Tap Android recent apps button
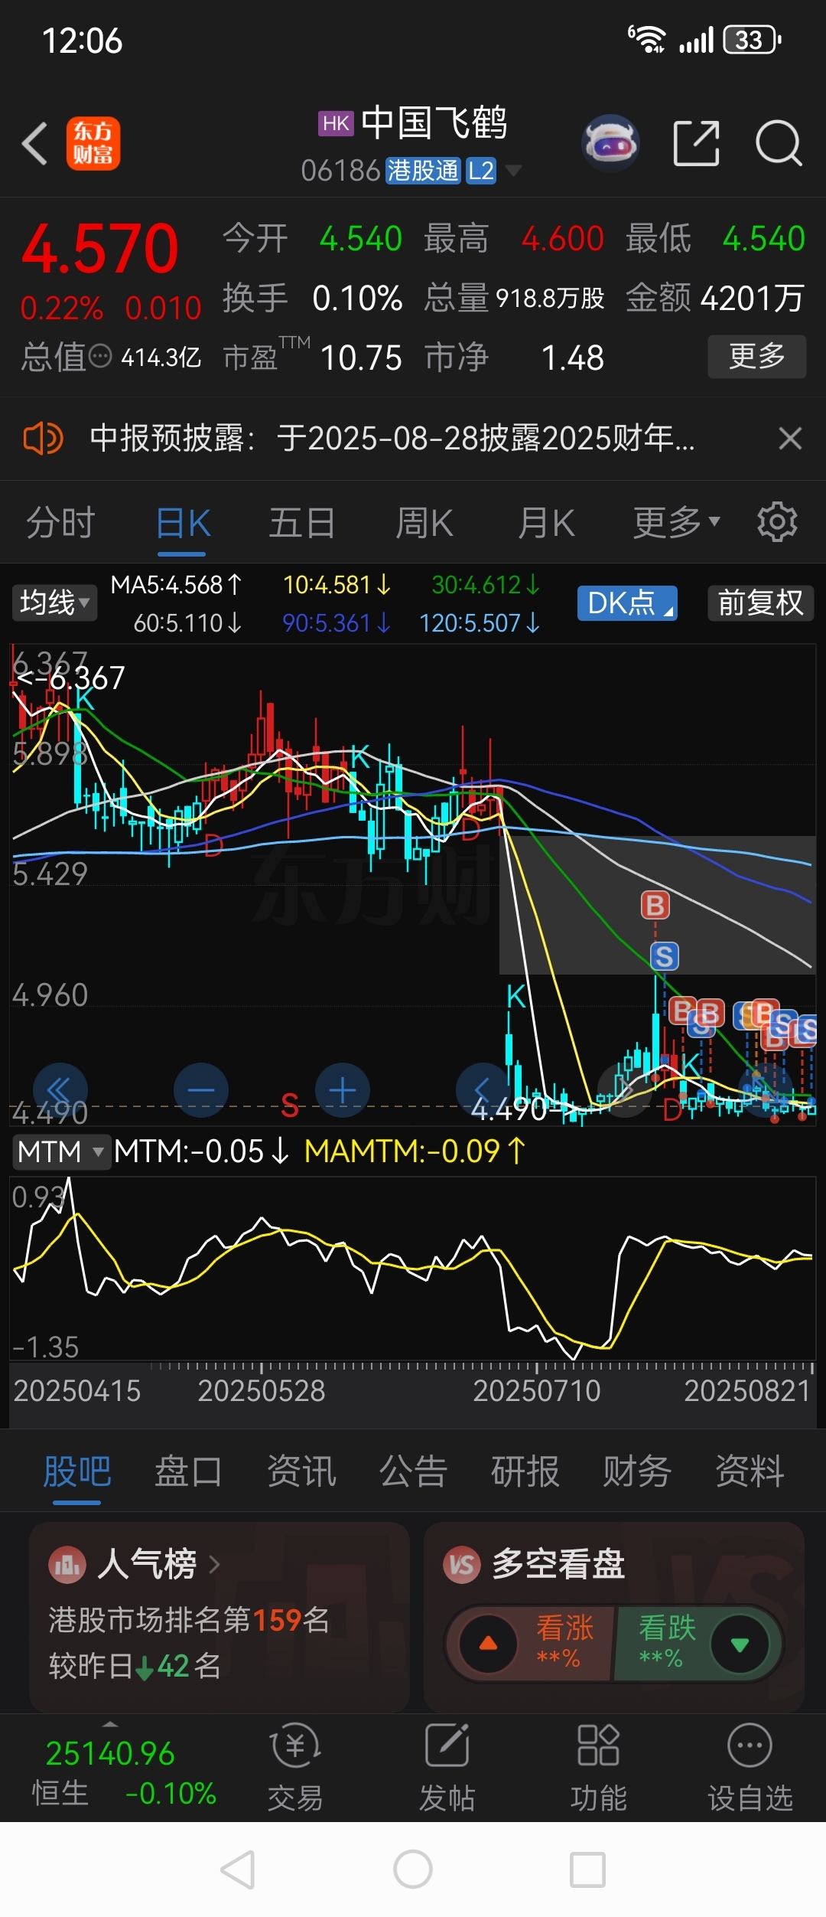Viewport: 826px width, 1917px height. pos(587,1870)
